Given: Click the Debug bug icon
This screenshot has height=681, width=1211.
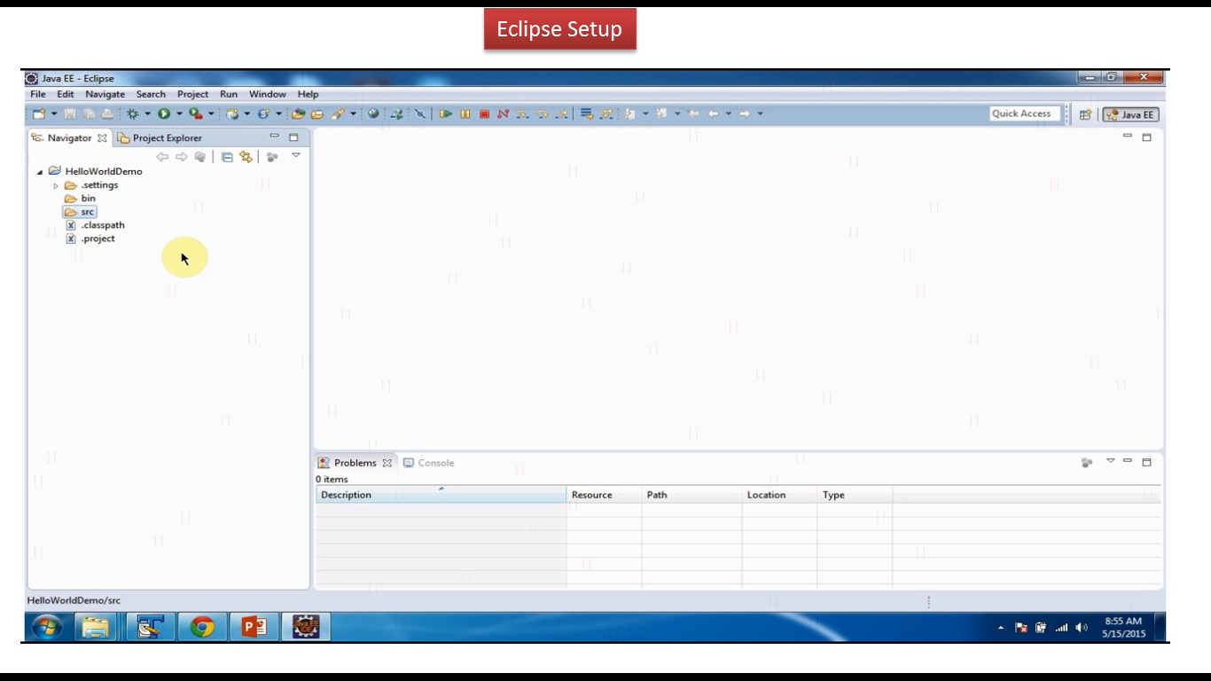Looking at the screenshot, I should click(133, 113).
